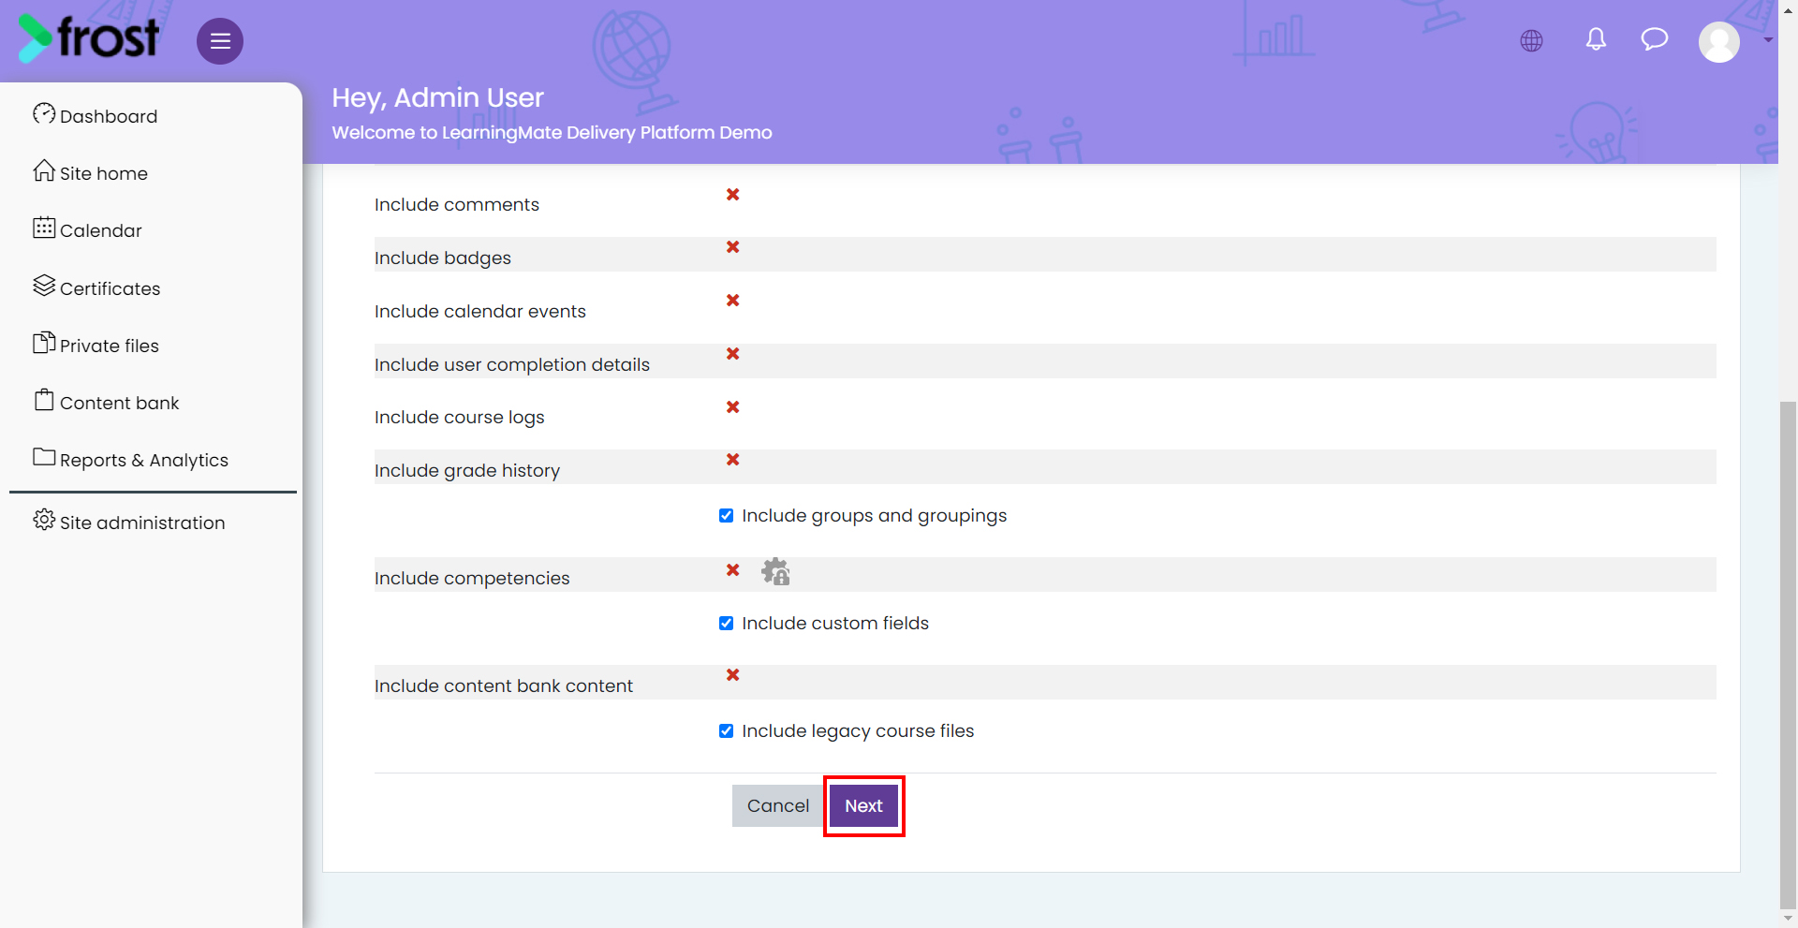This screenshot has width=1798, height=928.
Task: Expand the user menu dropdown arrow
Action: (1768, 40)
